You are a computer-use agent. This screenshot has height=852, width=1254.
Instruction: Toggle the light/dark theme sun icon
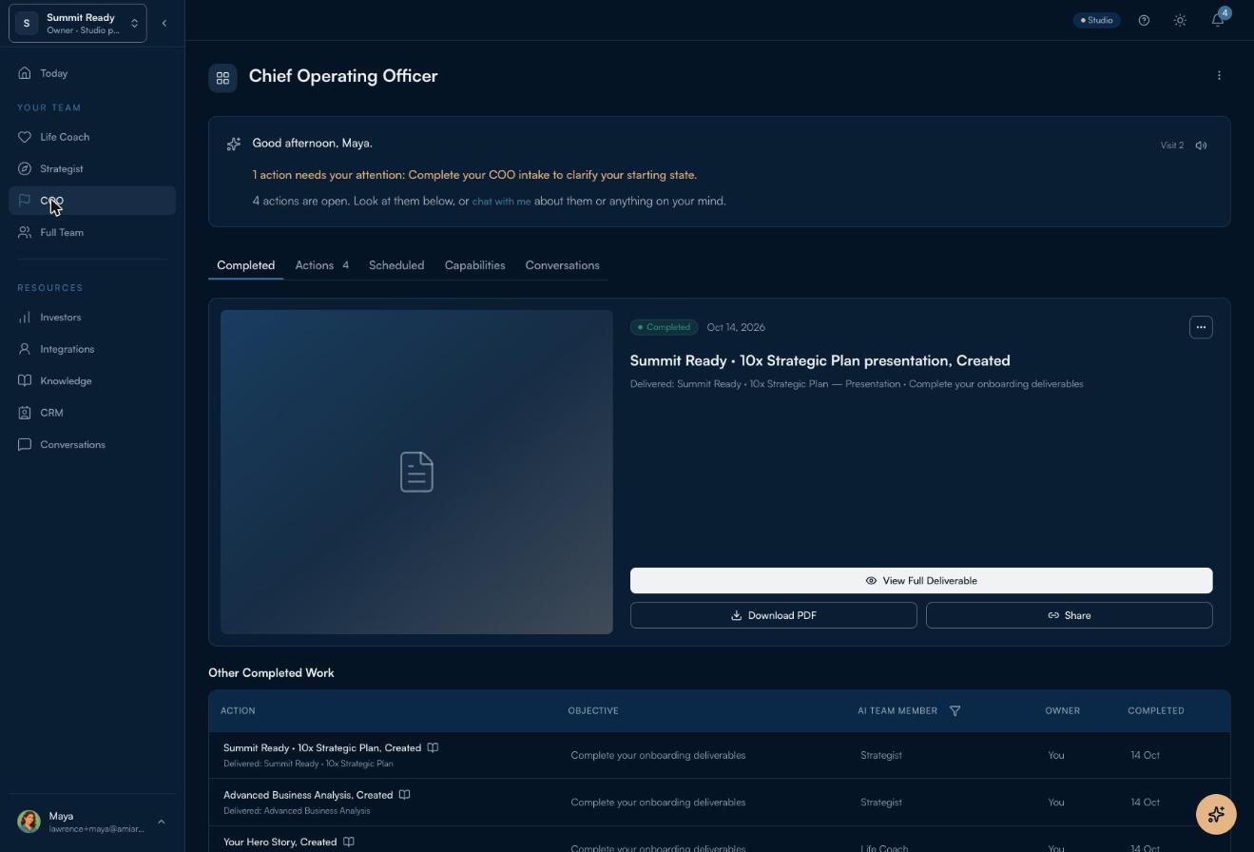(x=1180, y=20)
